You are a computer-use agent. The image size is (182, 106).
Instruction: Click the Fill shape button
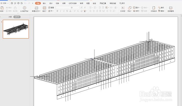[x=144, y=8]
